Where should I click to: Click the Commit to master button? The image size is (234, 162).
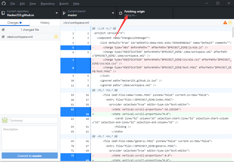coord(30,156)
